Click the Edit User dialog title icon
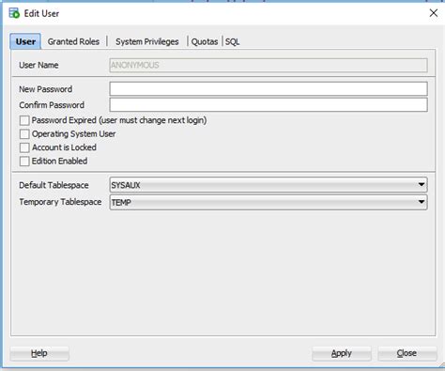Viewport: 445px width, 371px height. click(14, 13)
